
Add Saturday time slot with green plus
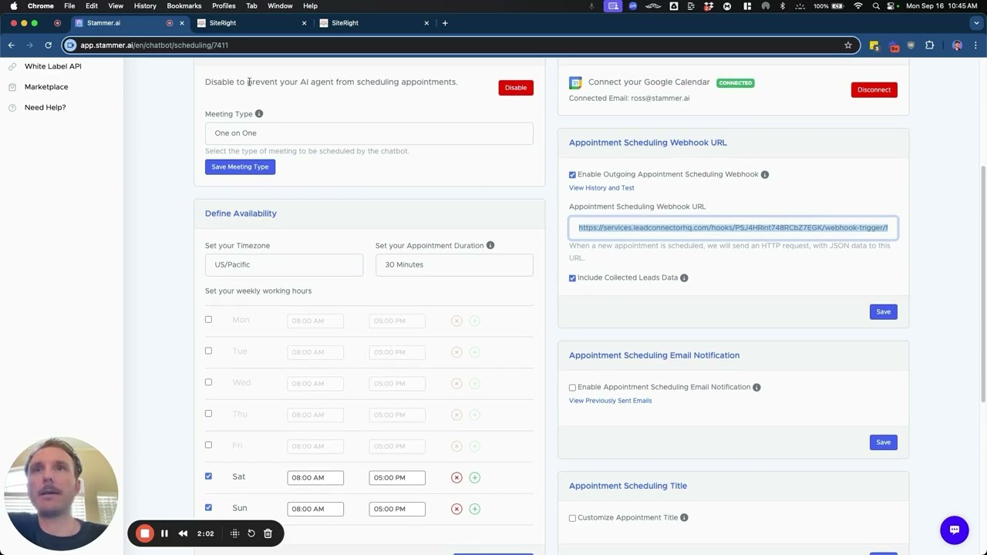pos(475,477)
